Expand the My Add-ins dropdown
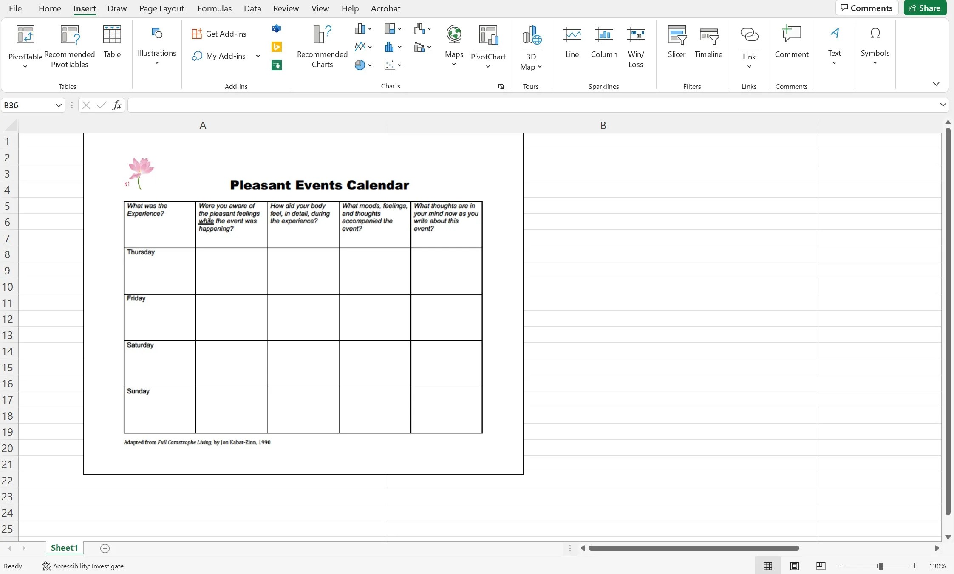 [258, 56]
